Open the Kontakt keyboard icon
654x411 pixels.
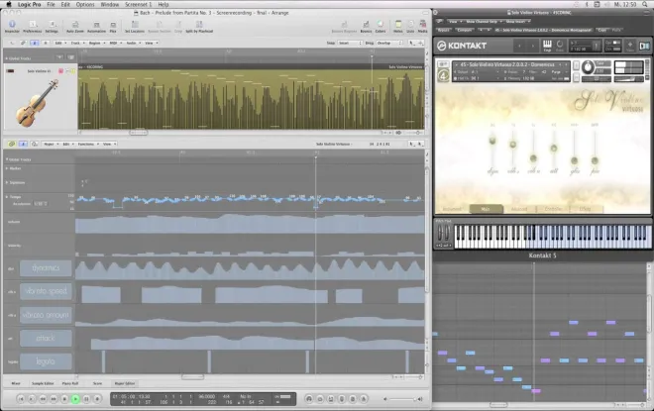[x=547, y=44]
